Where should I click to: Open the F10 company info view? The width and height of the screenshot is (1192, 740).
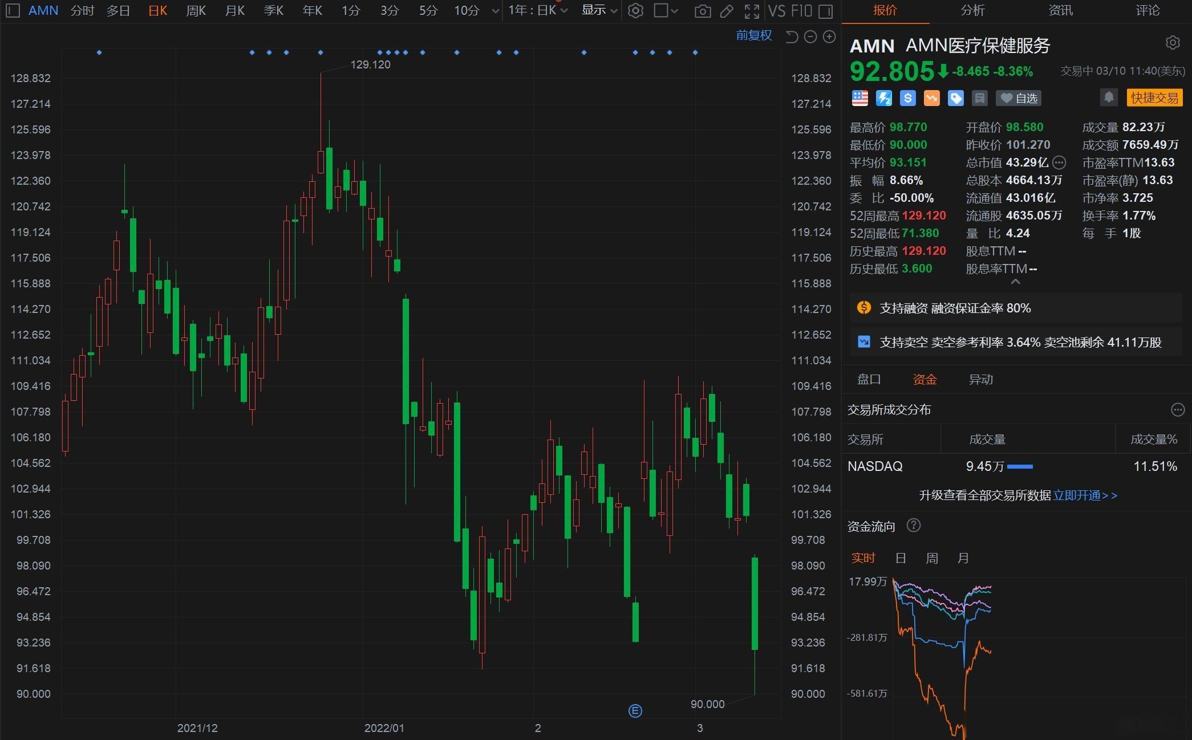[x=801, y=11]
